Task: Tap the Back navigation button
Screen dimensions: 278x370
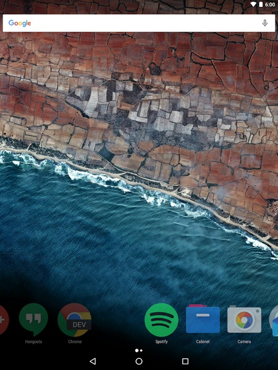Action: (x=93, y=361)
